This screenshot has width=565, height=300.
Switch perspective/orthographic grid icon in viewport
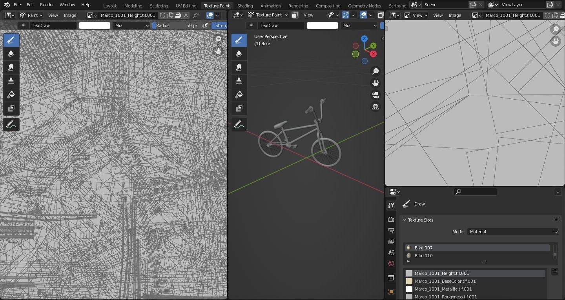pos(375,107)
